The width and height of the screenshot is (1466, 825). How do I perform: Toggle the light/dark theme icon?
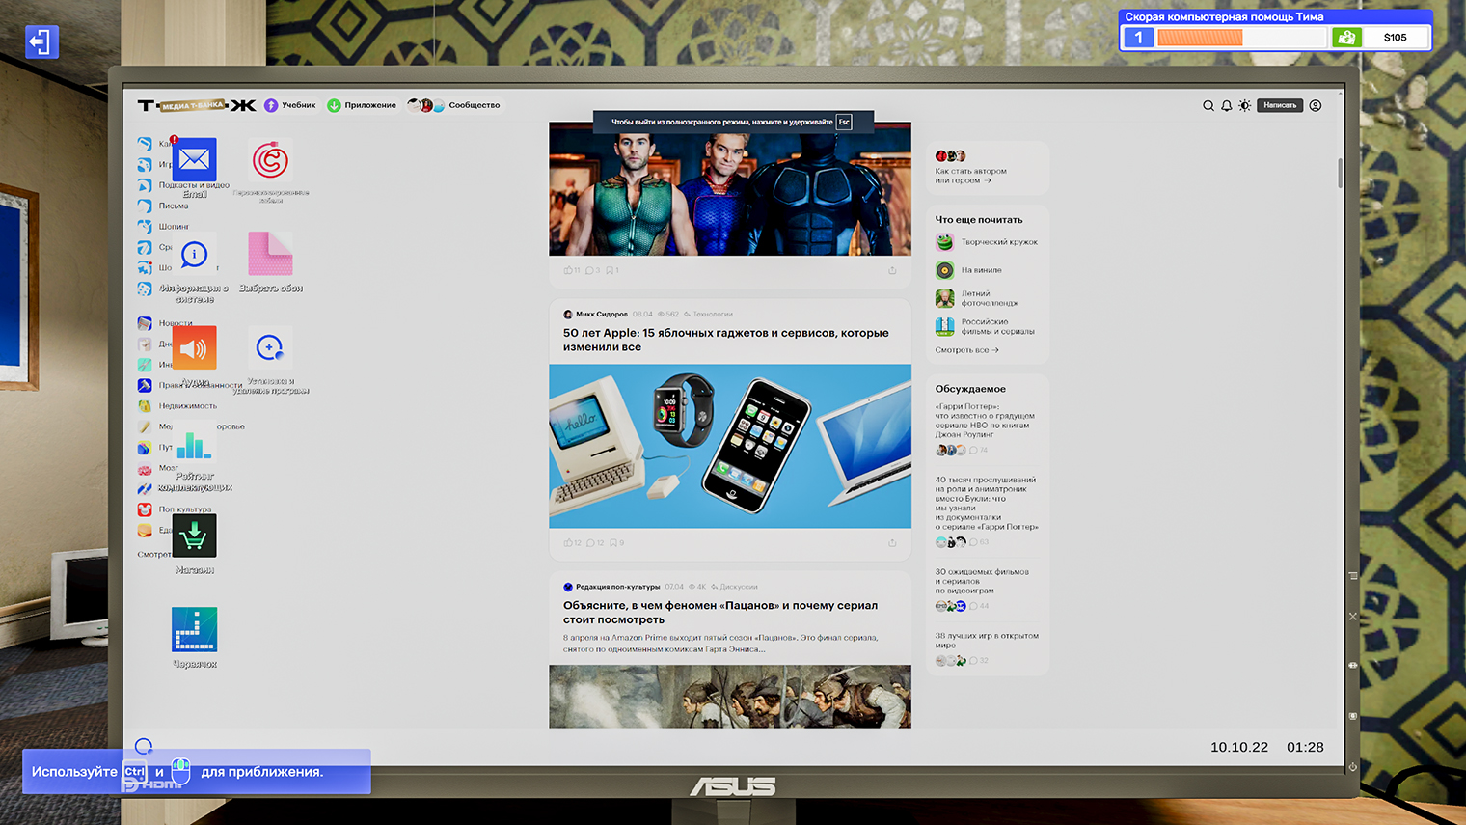1245,105
